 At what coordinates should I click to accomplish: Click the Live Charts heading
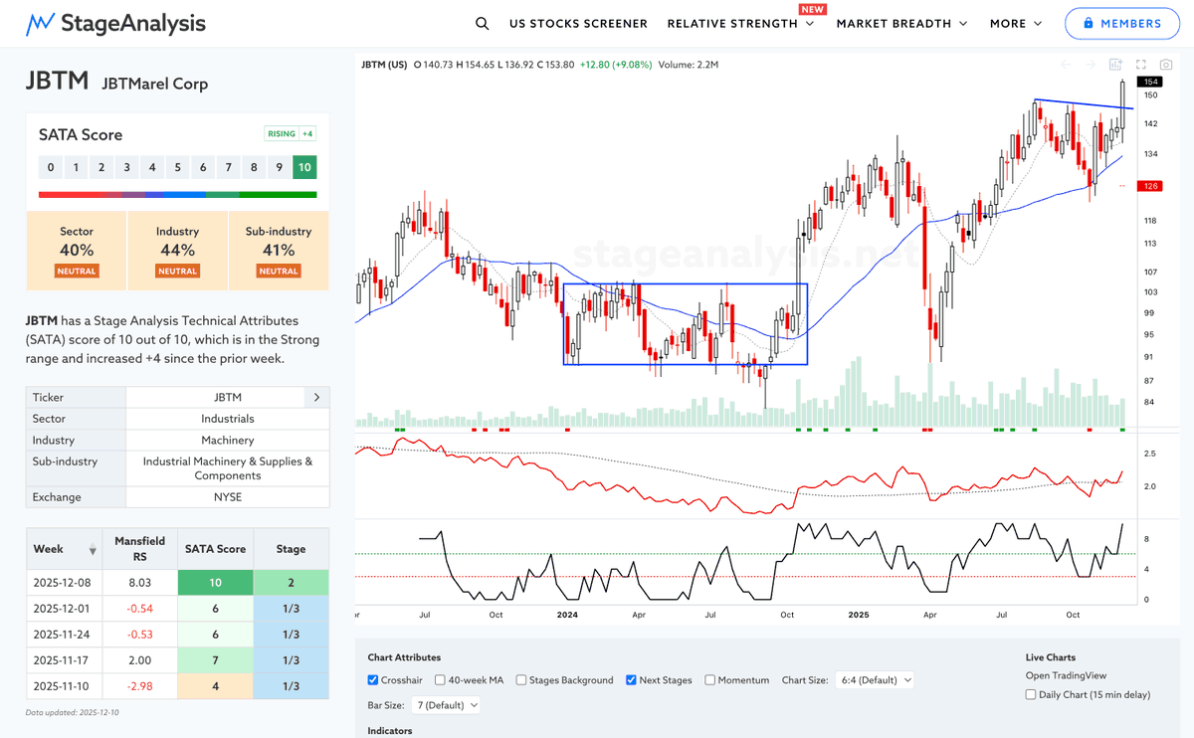[x=1052, y=657]
